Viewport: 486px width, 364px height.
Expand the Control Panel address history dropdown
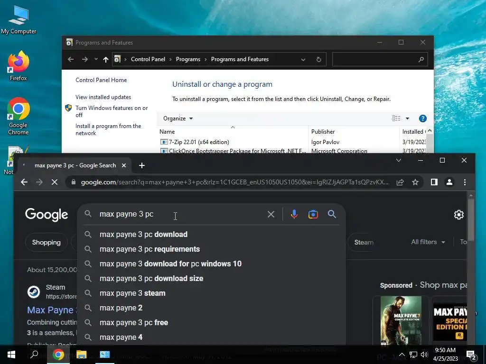pos(303,59)
